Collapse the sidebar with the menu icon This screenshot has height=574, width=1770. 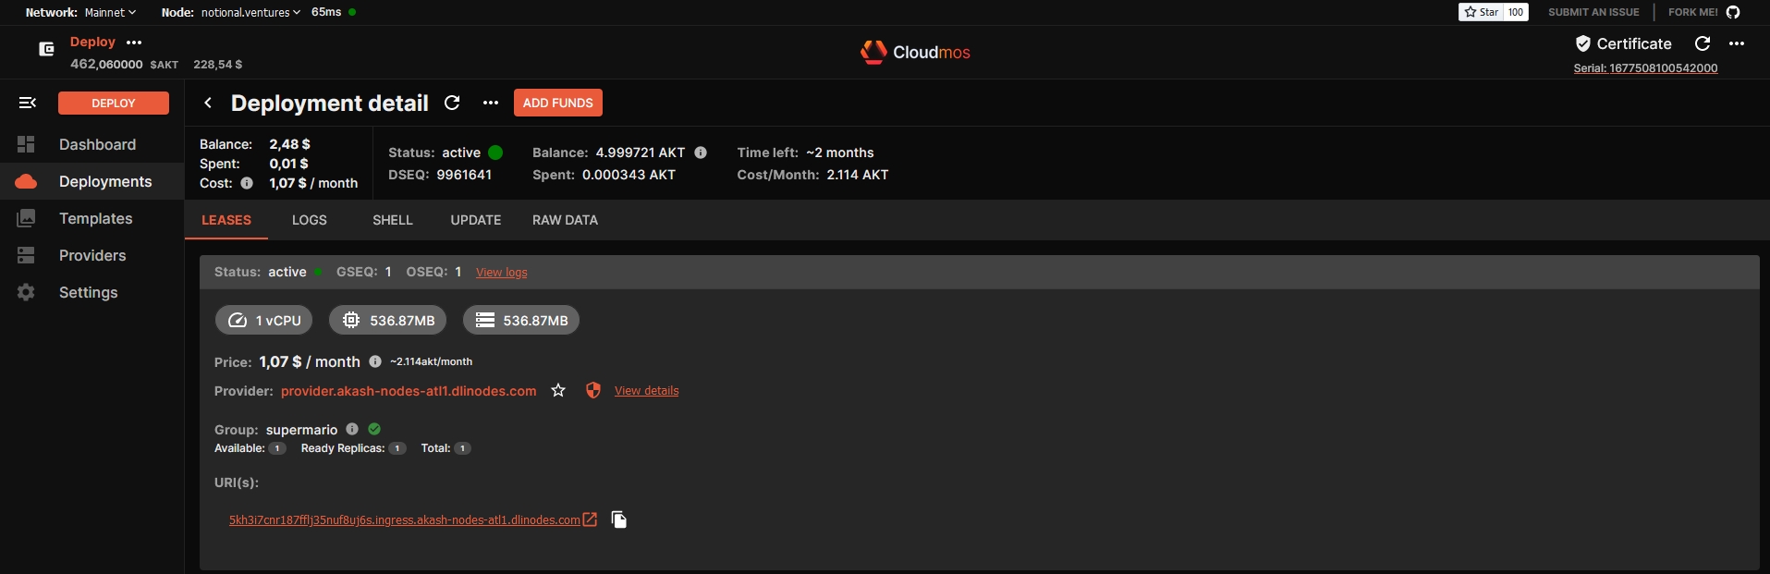[28, 103]
